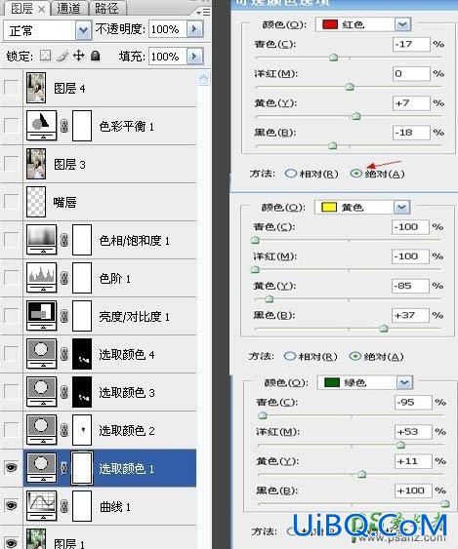Viewport: 458px width, 549px height.
Task: Open the layers panel options menu
Action: pyautogui.click(x=203, y=13)
